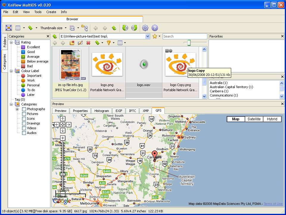Viewport: 286px width, 215px height.
Task: Open the favorites star dropdown arrow
Action: tap(160, 36)
